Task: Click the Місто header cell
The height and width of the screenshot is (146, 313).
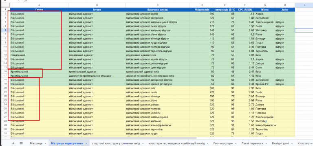Action: click(265, 10)
